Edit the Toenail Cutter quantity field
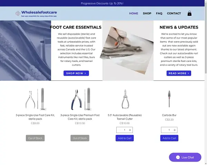Screen dimensions: 207x165 pos(125,130)
